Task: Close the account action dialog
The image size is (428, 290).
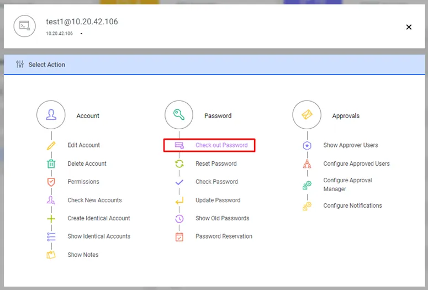Action: pyautogui.click(x=409, y=27)
